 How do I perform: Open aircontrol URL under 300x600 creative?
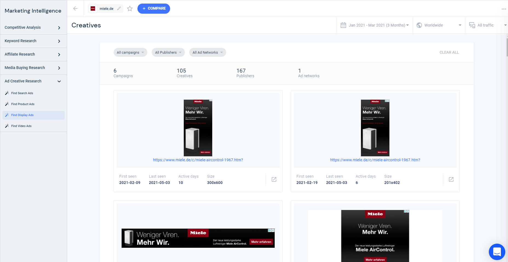[x=198, y=160]
